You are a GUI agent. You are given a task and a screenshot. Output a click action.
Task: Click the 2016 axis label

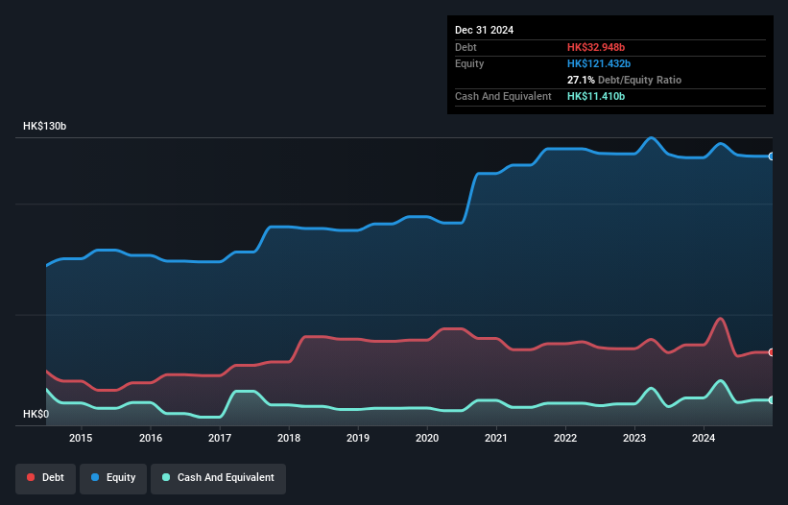pos(151,438)
